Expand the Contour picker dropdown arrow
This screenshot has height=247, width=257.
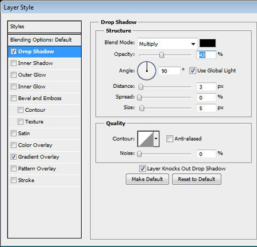coord(156,139)
